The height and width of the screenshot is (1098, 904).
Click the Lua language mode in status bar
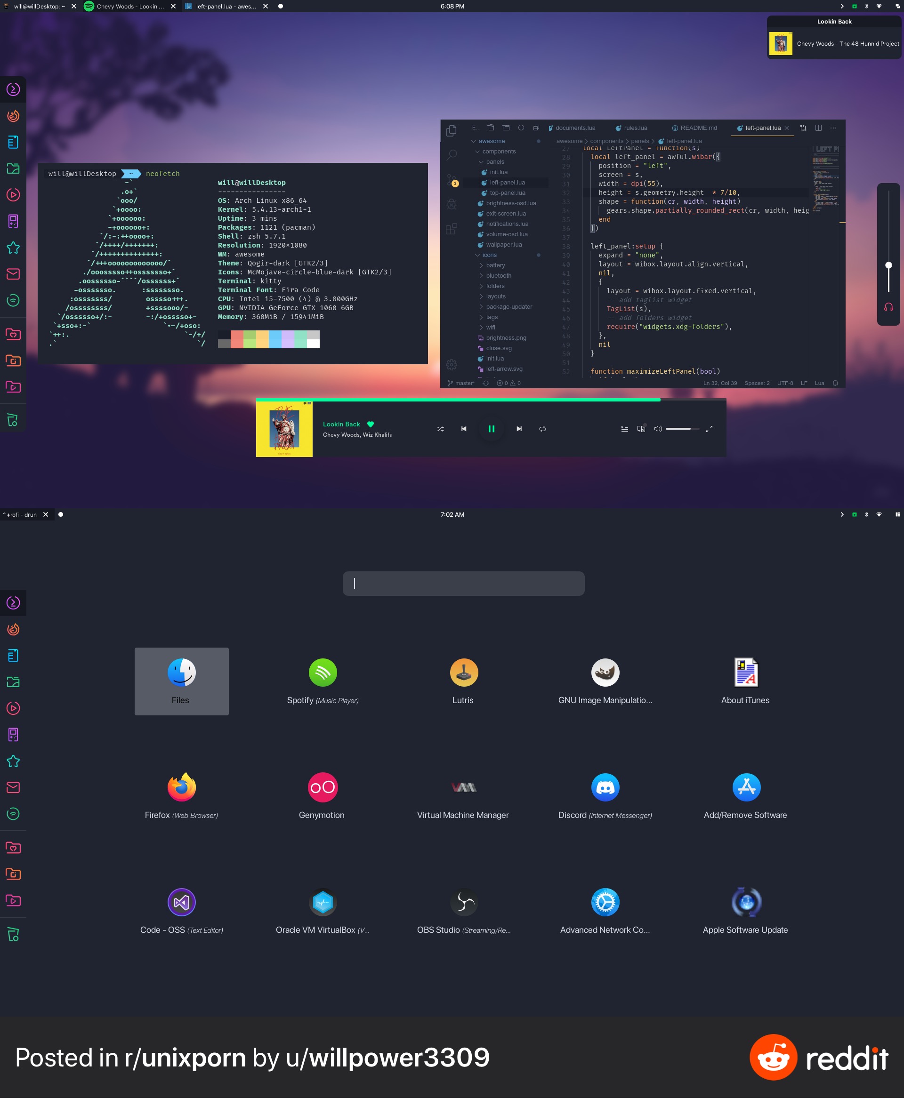pos(819,383)
